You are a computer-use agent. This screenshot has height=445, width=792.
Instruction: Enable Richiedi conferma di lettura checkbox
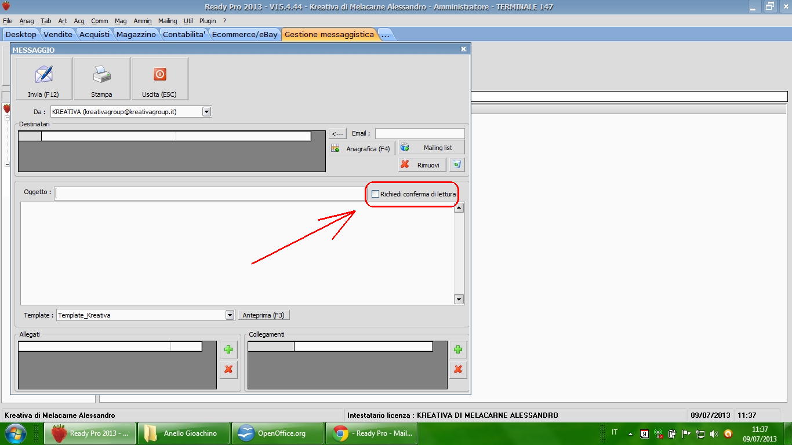(375, 194)
